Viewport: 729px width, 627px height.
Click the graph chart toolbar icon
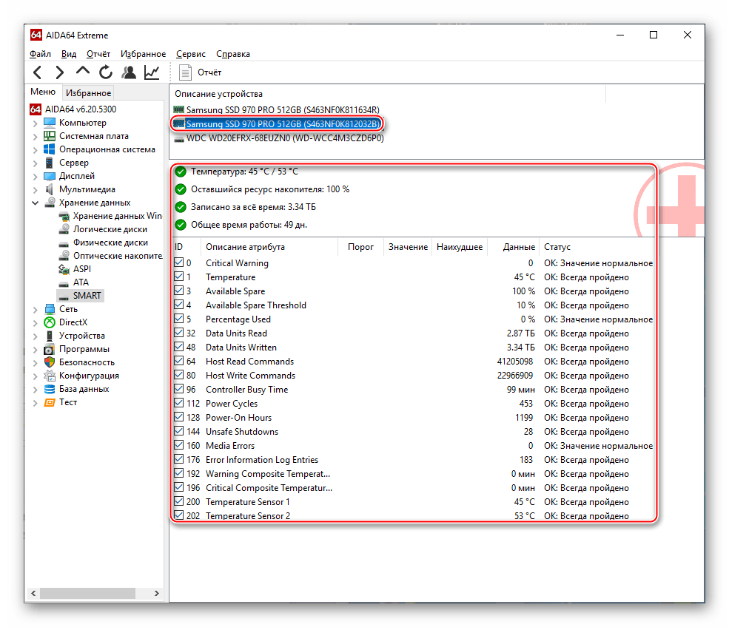pos(152,72)
